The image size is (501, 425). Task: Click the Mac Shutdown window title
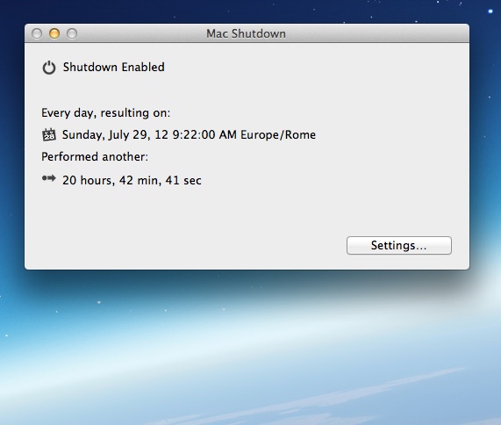pyautogui.click(x=246, y=33)
